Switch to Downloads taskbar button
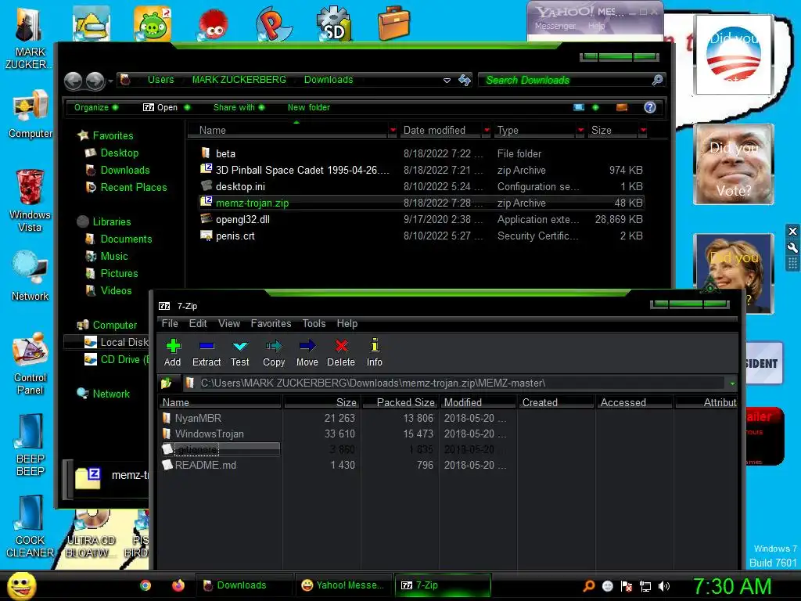The height and width of the screenshot is (601, 801). click(244, 585)
